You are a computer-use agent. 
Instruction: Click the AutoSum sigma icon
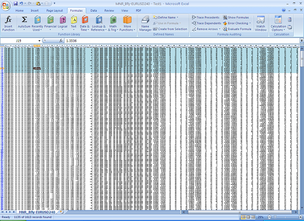tap(24, 20)
